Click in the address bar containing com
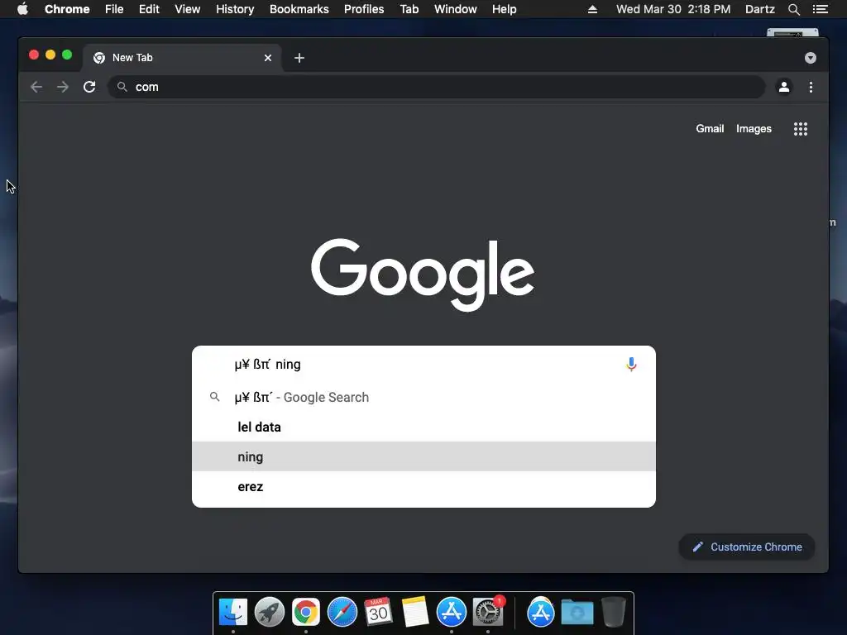 [x=437, y=87]
